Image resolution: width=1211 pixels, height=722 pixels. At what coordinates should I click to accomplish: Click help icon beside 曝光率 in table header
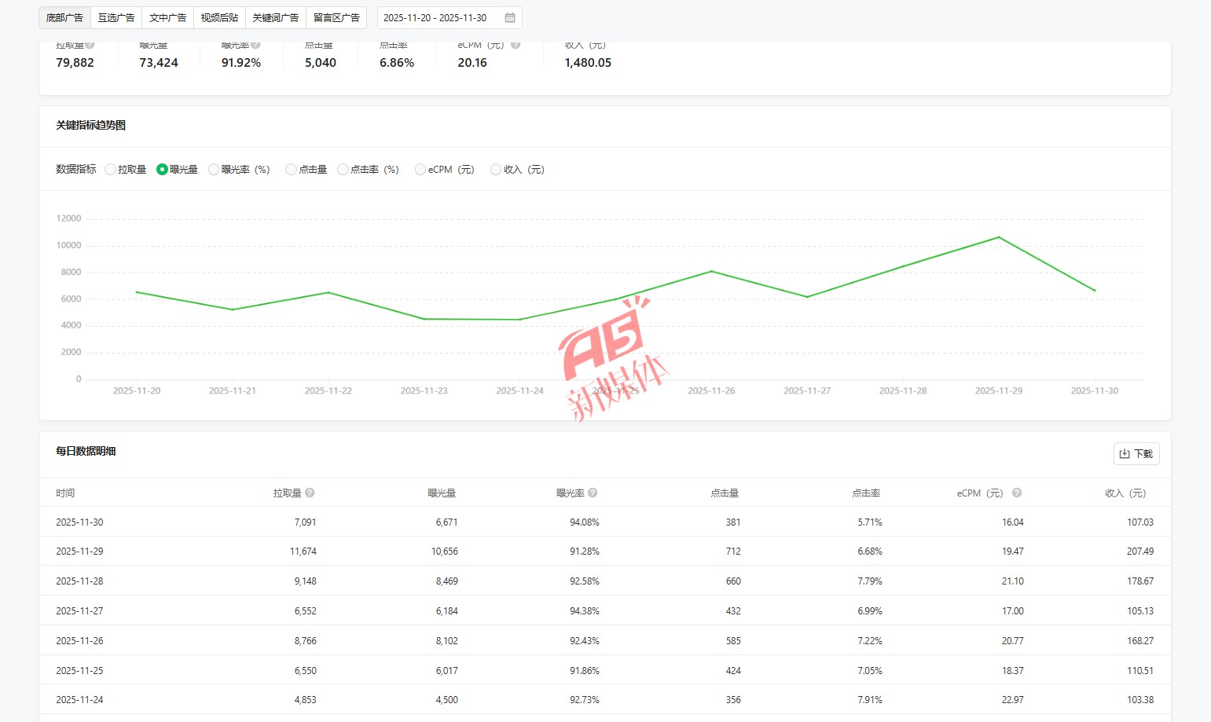click(x=593, y=493)
